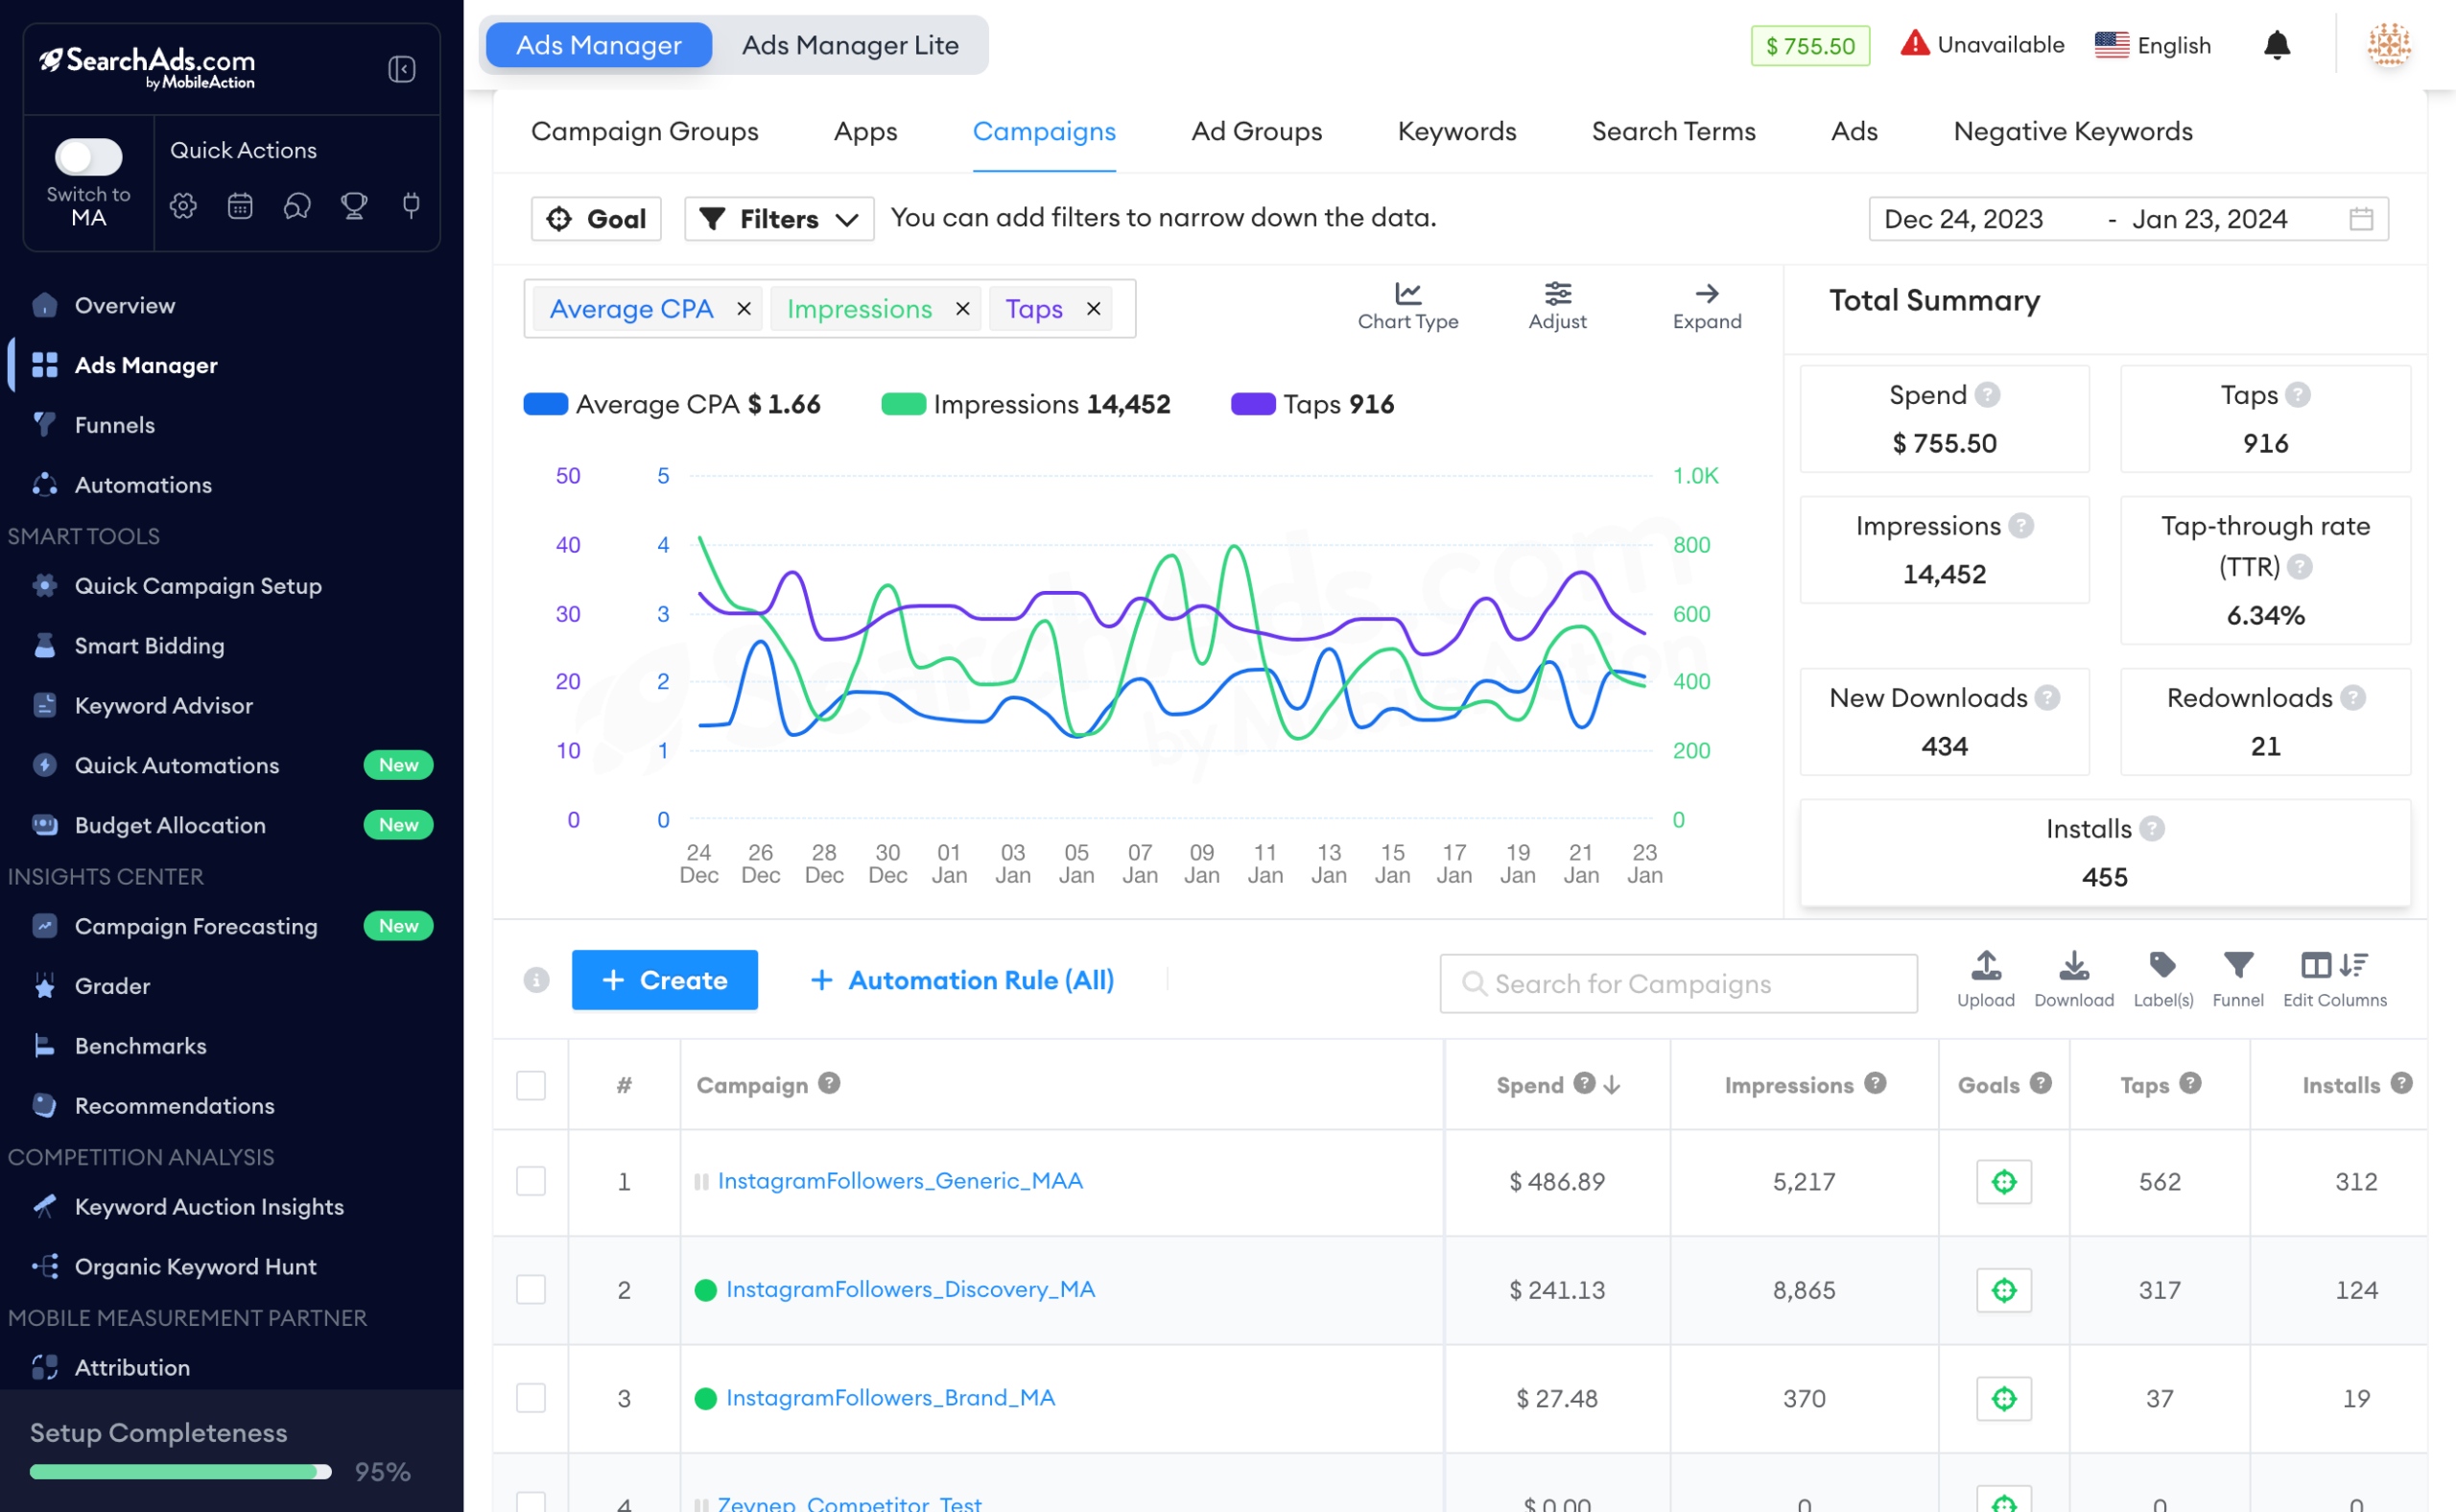Open the Edit Columns panel

[x=2333, y=979]
